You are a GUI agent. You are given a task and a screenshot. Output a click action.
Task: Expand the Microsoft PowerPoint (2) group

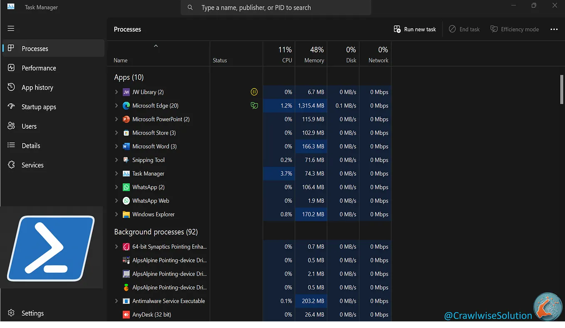116,119
